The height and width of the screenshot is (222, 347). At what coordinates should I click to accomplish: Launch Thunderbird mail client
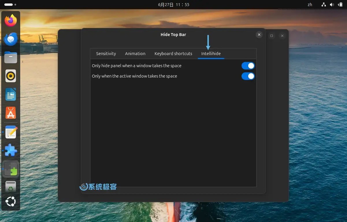[x=11, y=39]
